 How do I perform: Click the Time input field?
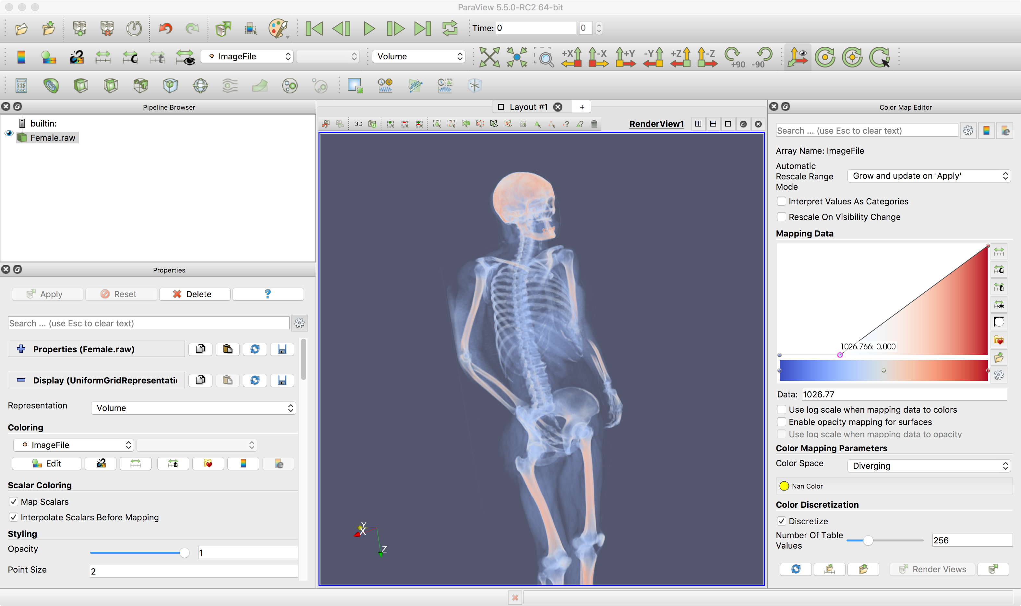(x=535, y=28)
